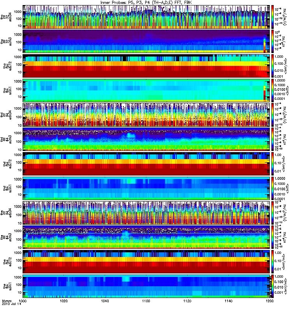
Task: Click inside the thd fbk scm1 spectrogram panel
Action: coord(146,188)
